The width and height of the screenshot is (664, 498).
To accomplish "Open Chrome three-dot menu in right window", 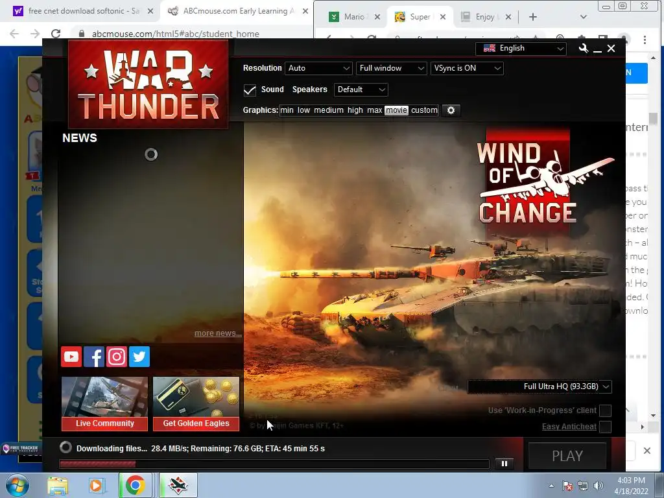I will pyautogui.click(x=645, y=40).
